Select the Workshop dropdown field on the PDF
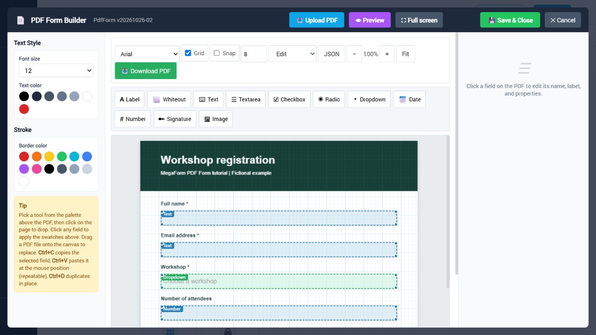596x335 pixels. [x=279, y=281]
